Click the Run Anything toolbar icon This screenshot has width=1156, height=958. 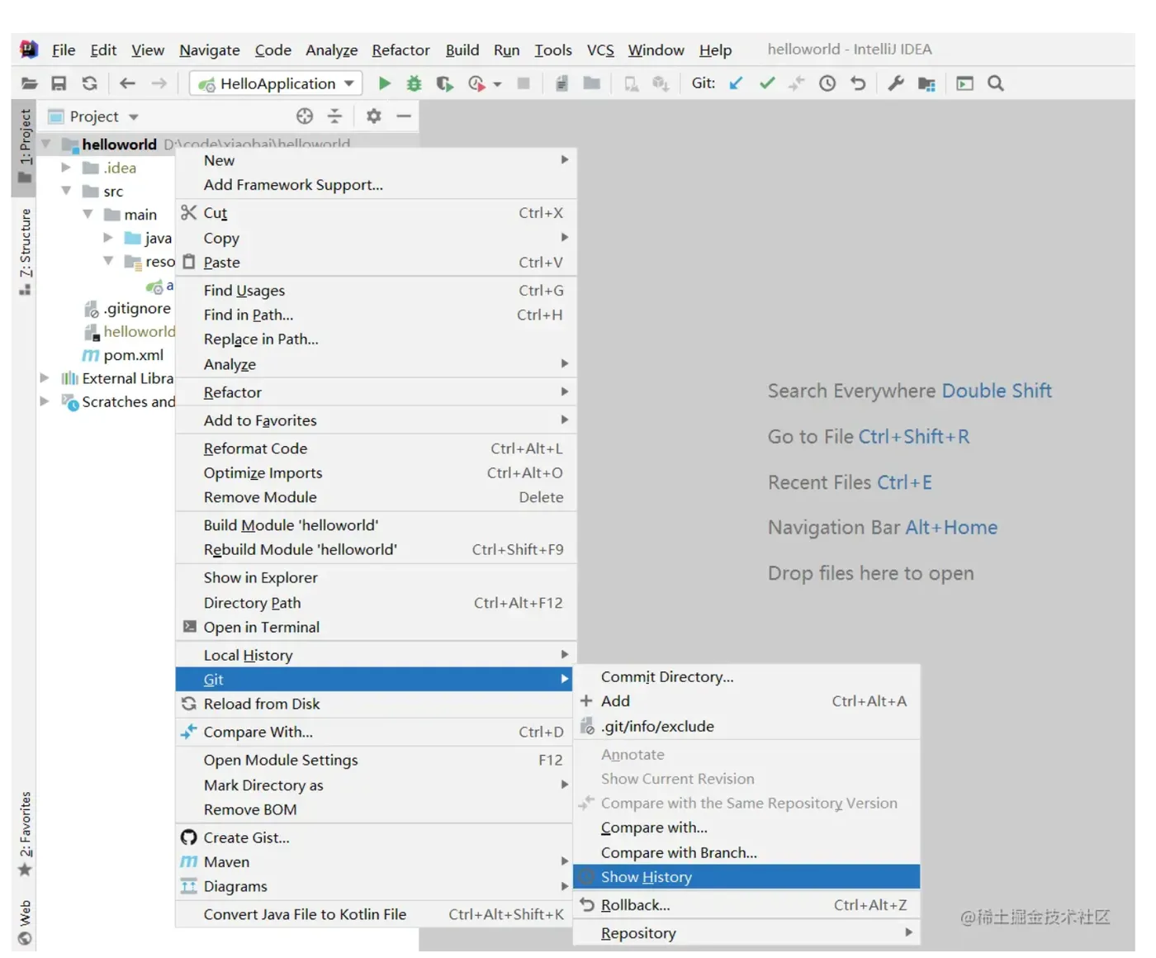(964, 83)
